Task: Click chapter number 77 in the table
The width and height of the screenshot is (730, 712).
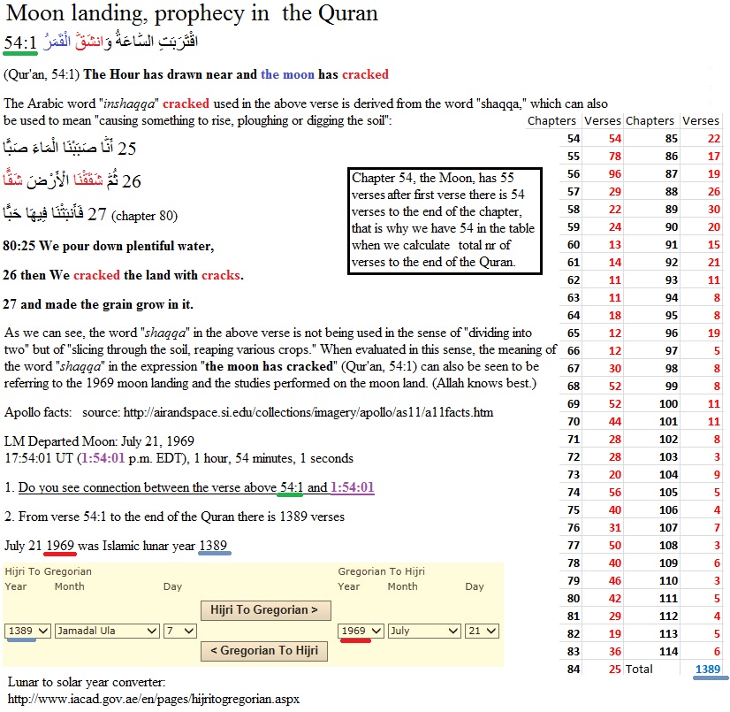Action: [x=574, y=545]
